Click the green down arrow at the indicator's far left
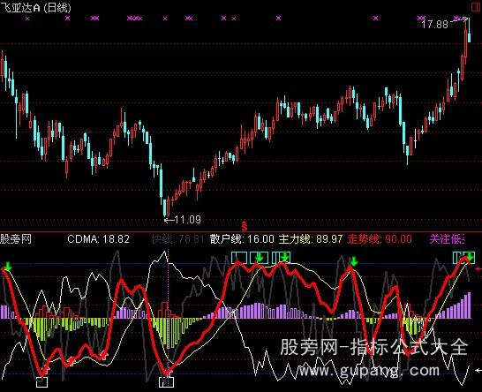Screen dimensions: 482x392 8,267
